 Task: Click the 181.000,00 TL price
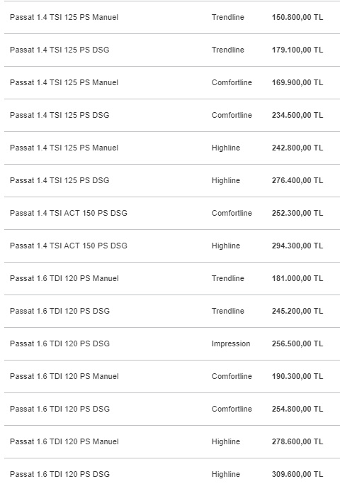click(297, 278)
